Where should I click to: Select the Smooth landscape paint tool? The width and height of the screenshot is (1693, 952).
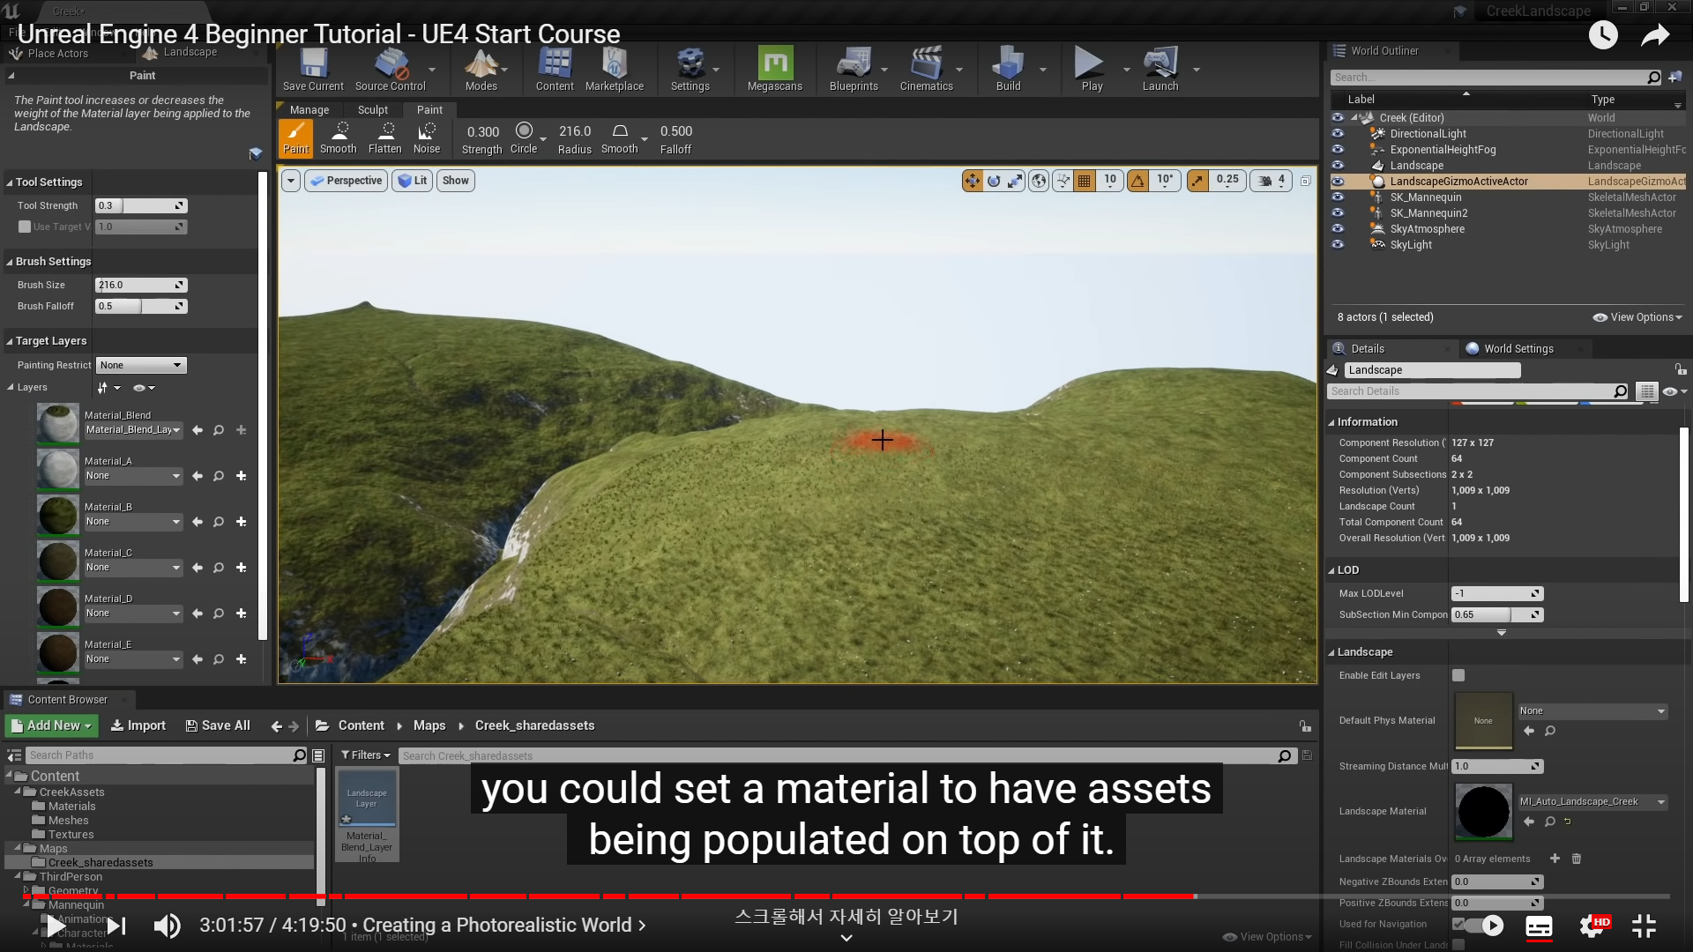(x=339, y=138)
